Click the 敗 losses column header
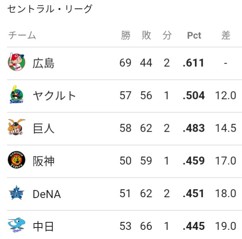242x239 pixels. tap(146, 35)
